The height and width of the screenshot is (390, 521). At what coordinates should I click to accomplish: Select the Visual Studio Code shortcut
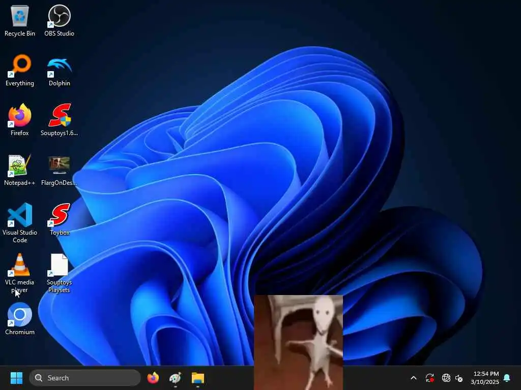[x=20, y=223]
